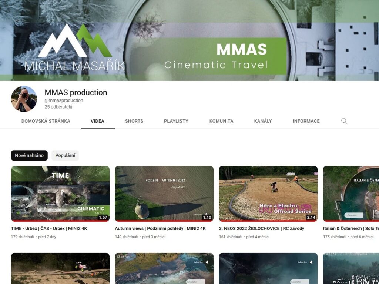This screenshot has height=284, width=379.
Task: Go to the Playlisty tab
Action: tap(176, 121)
